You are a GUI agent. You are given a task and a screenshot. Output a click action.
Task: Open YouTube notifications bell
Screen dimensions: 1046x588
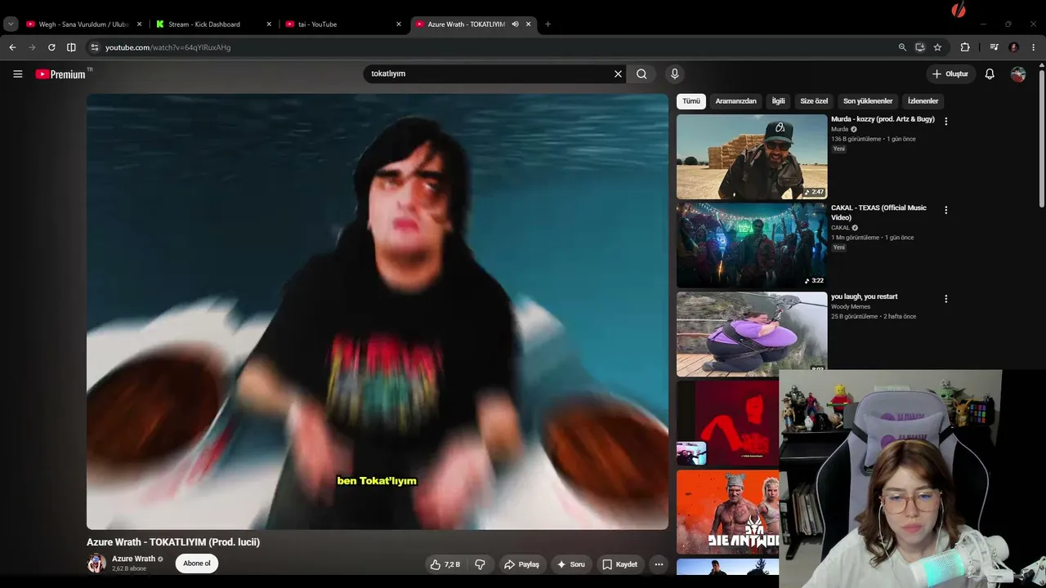click(990, 73)
